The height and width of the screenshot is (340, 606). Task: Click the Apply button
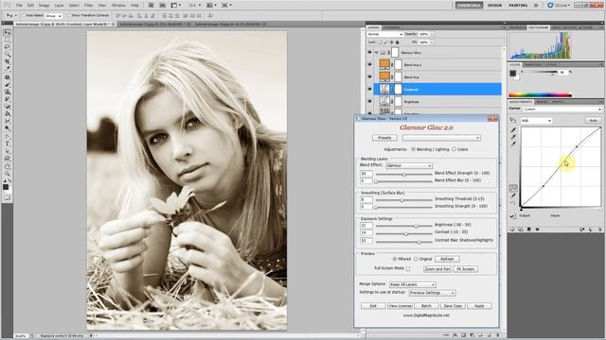[479, 306]
